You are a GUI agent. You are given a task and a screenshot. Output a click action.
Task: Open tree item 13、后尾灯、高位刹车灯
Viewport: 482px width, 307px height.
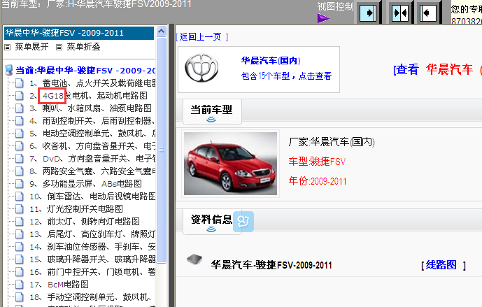tap(92, 234)
